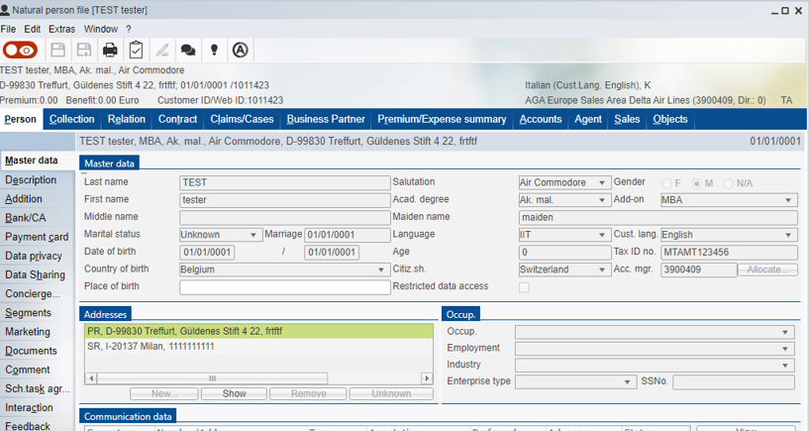Click the Allocate... button
This screenshot has width=810, height=431.
[x=767, y=269]
